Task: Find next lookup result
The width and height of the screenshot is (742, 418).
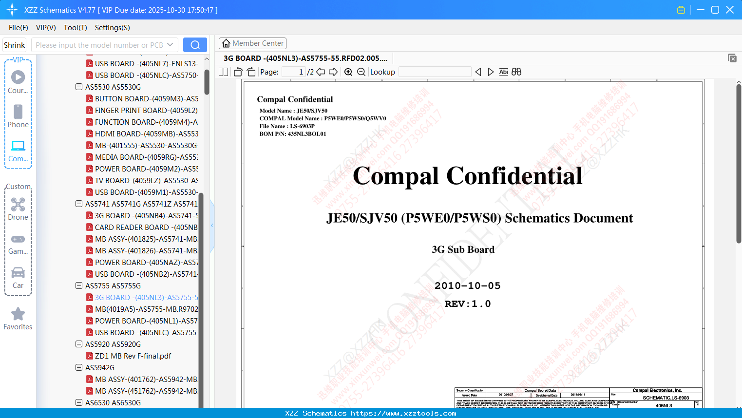Action: coord(491,72)
